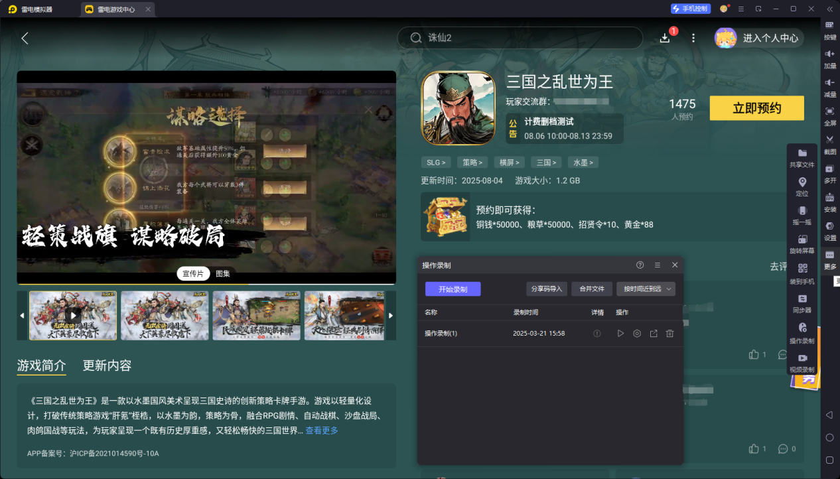Viewport: 840px width, 479px height.
Task: Expand the 横屏 tag
Action: point(509,162)
